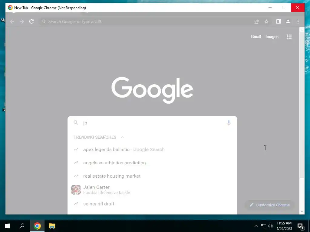Select the saints nfl draft suggestion
The width and height of the screenshot is (310, 232).
[152, 204]
